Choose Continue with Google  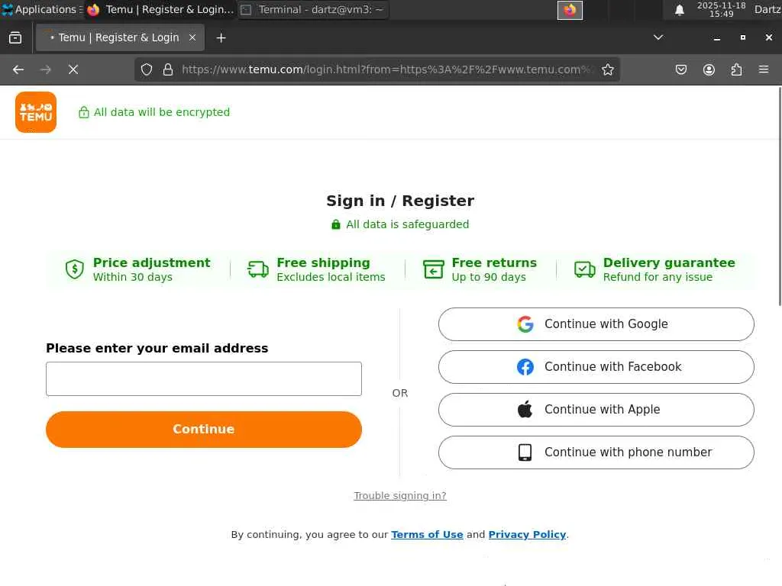[x=596, y=324]
